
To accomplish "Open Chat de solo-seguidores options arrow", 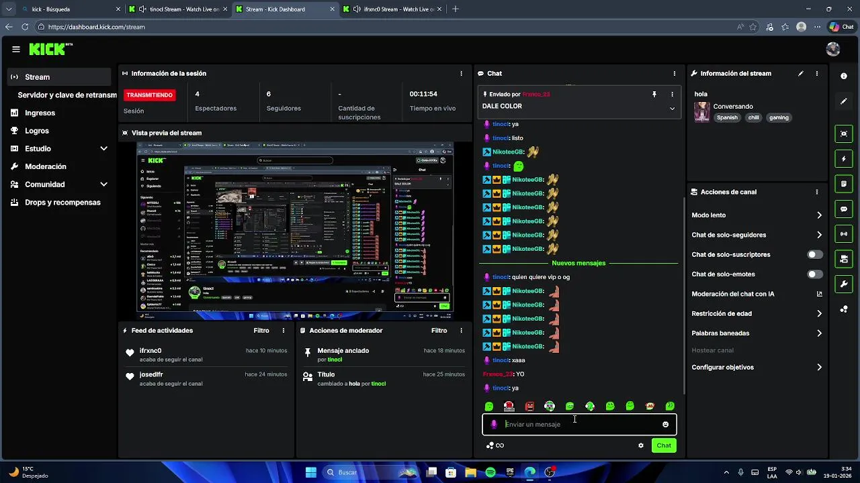I will pyautogui.click(x=819, y=235).
